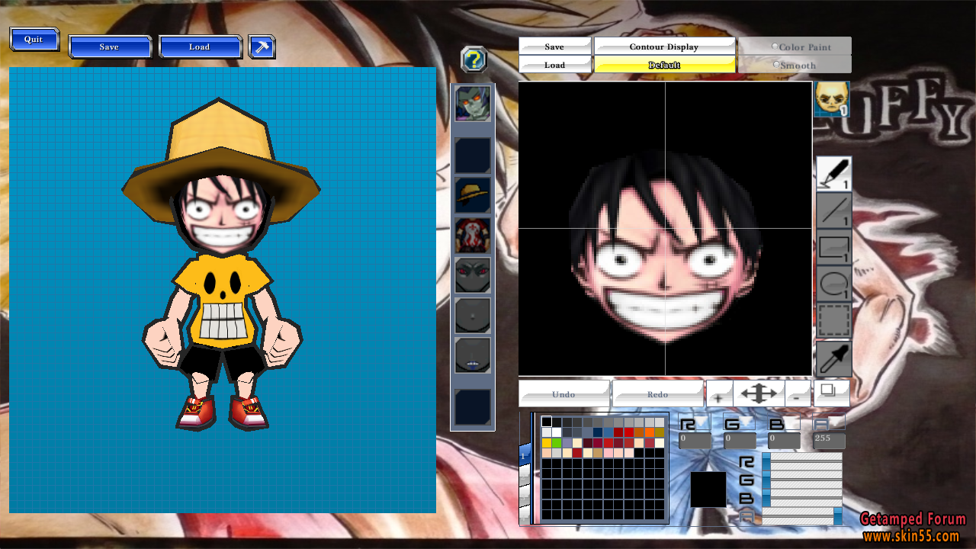This screenshot has height=549, width=976.
Task: Click the overlapping windows copy icon
Action: 831,393
